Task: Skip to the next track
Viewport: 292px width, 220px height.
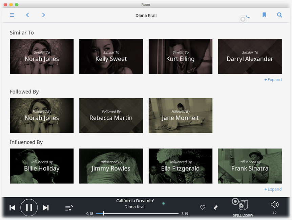Action: click(x=46, y=208)
